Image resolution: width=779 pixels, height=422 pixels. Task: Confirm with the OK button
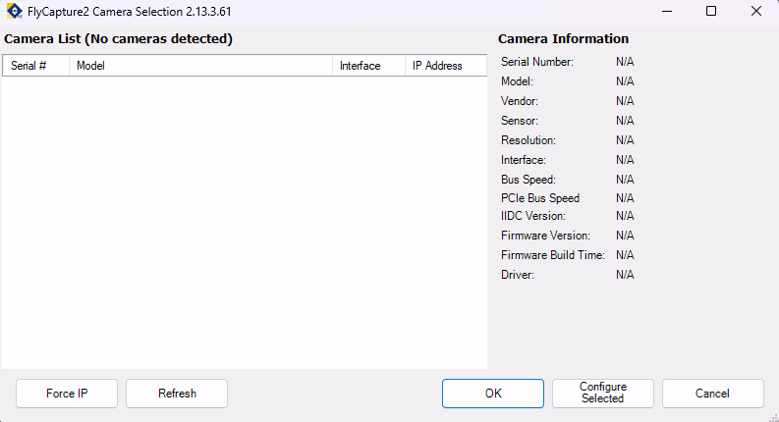click(493, 394)
